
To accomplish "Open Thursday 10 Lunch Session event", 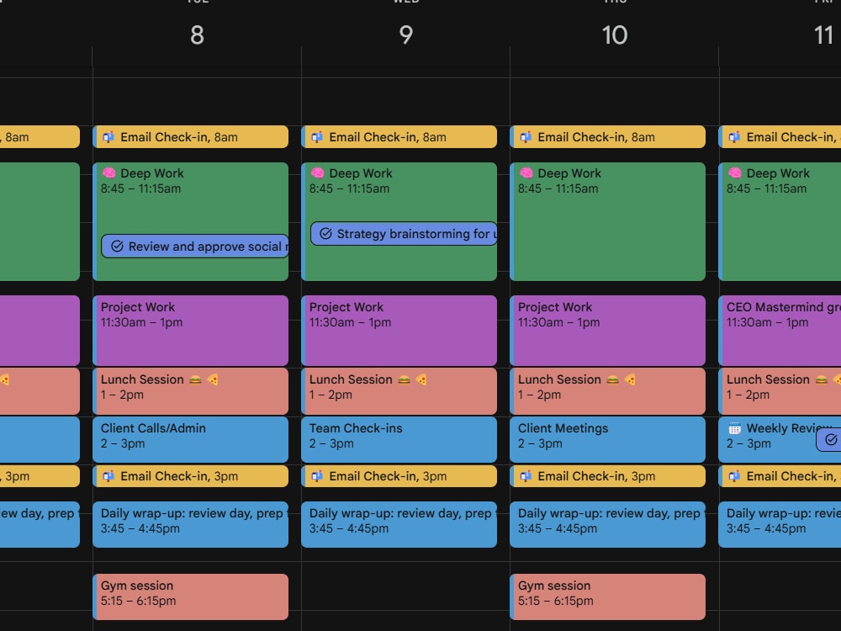I will point(608,391).
